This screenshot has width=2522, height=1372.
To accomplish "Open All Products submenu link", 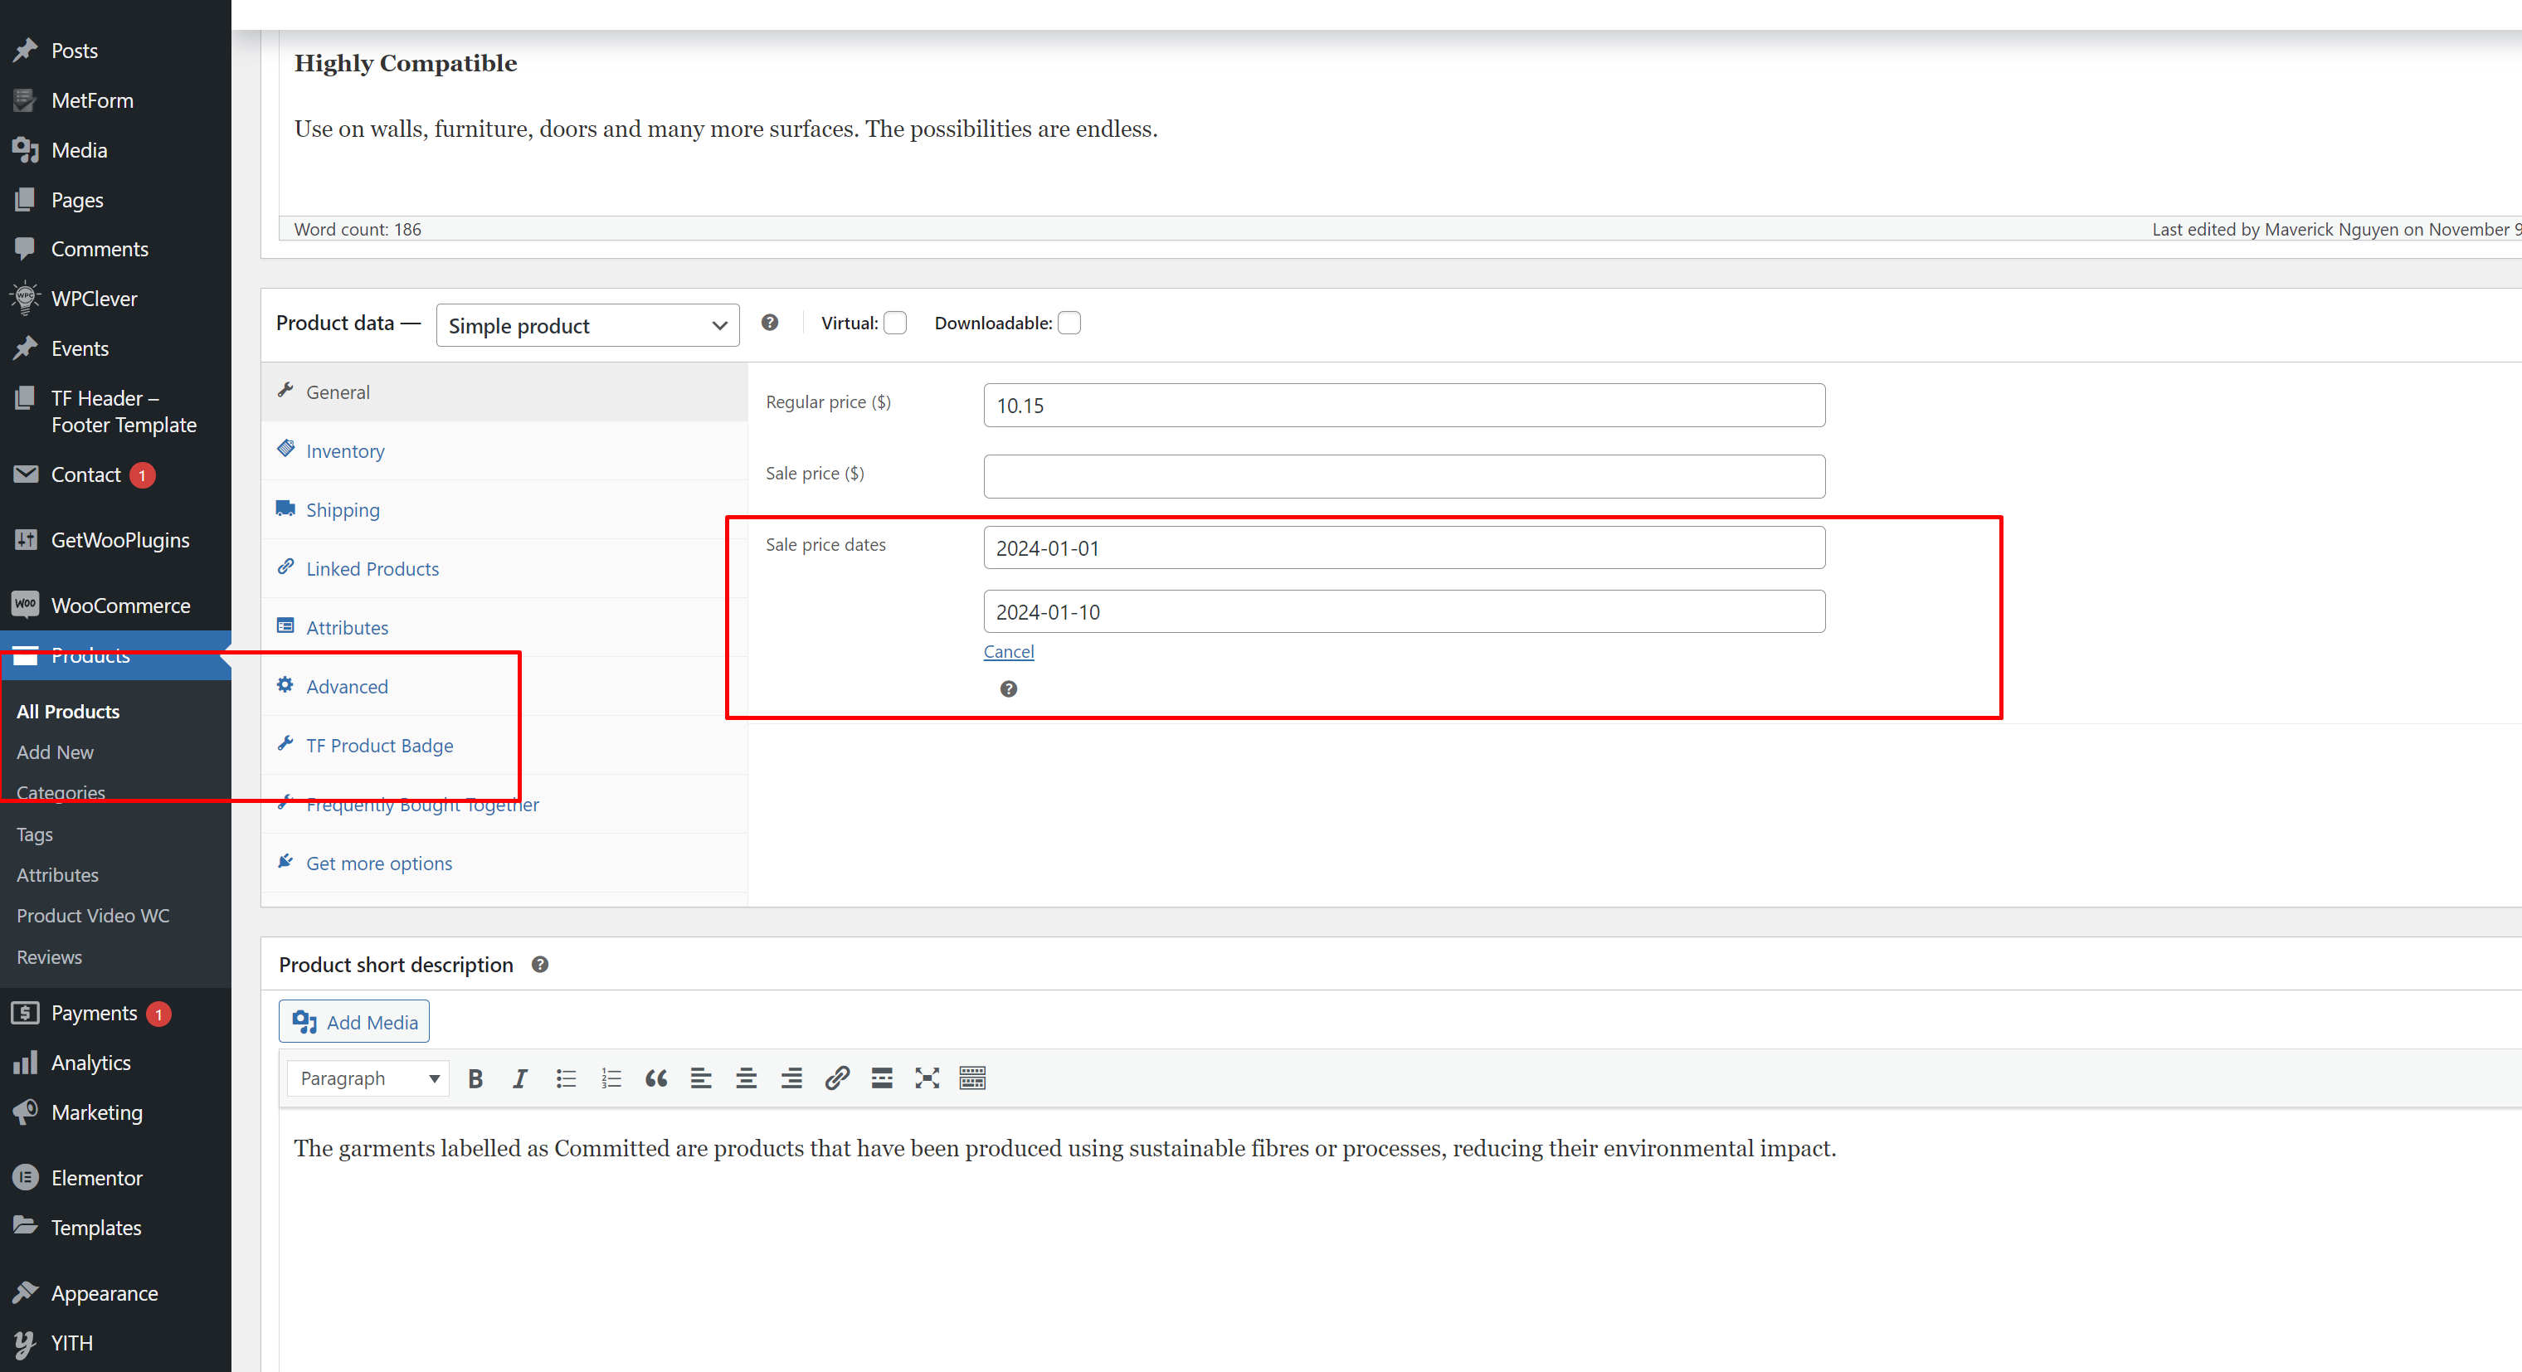I will (67, 712).
